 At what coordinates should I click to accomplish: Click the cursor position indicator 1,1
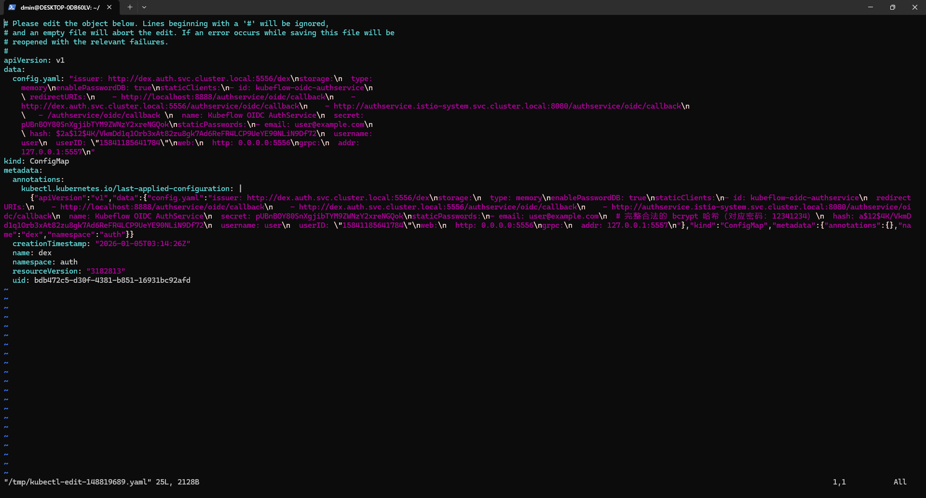coord(839,482)
